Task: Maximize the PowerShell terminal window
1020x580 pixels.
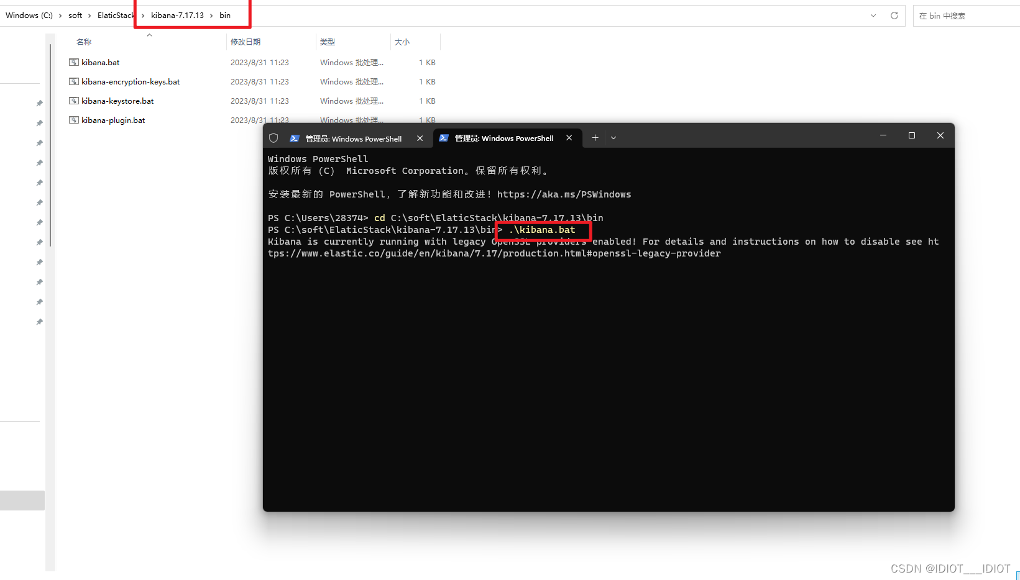Action: tap(912, 135)
